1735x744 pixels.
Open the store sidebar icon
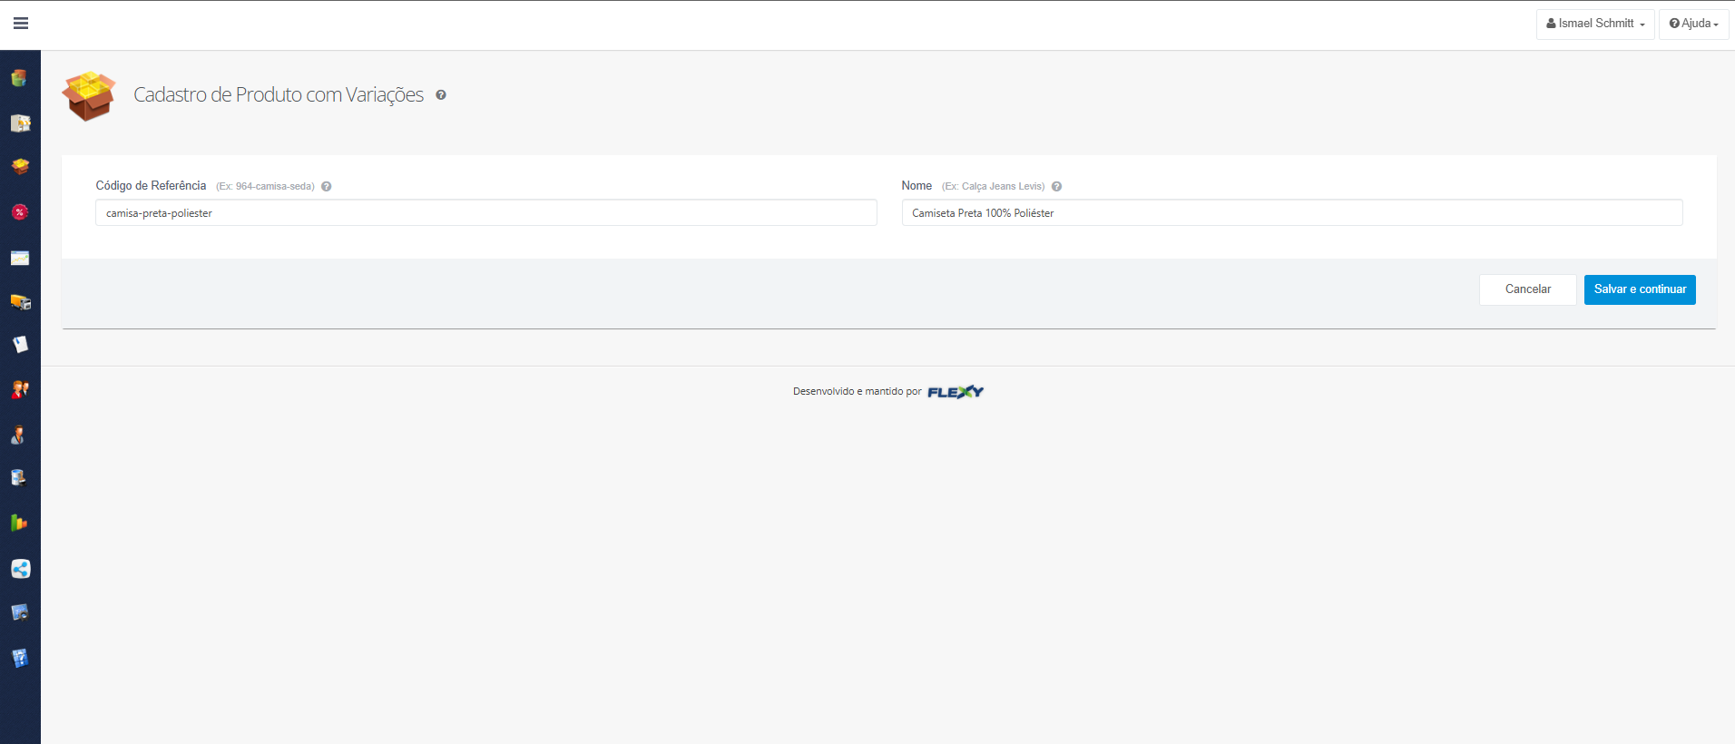click(20, 123)
